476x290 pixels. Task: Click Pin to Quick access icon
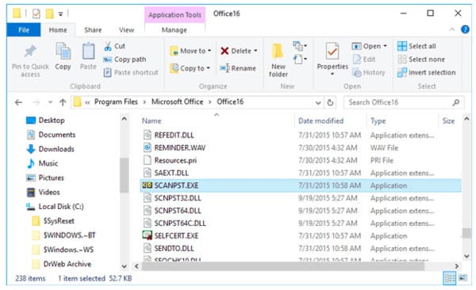[30, 52]
